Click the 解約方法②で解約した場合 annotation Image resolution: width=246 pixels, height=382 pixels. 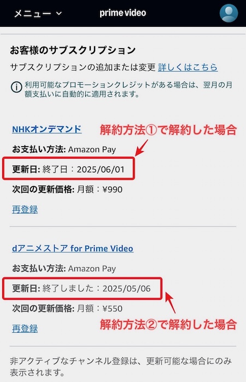(168, 325)
